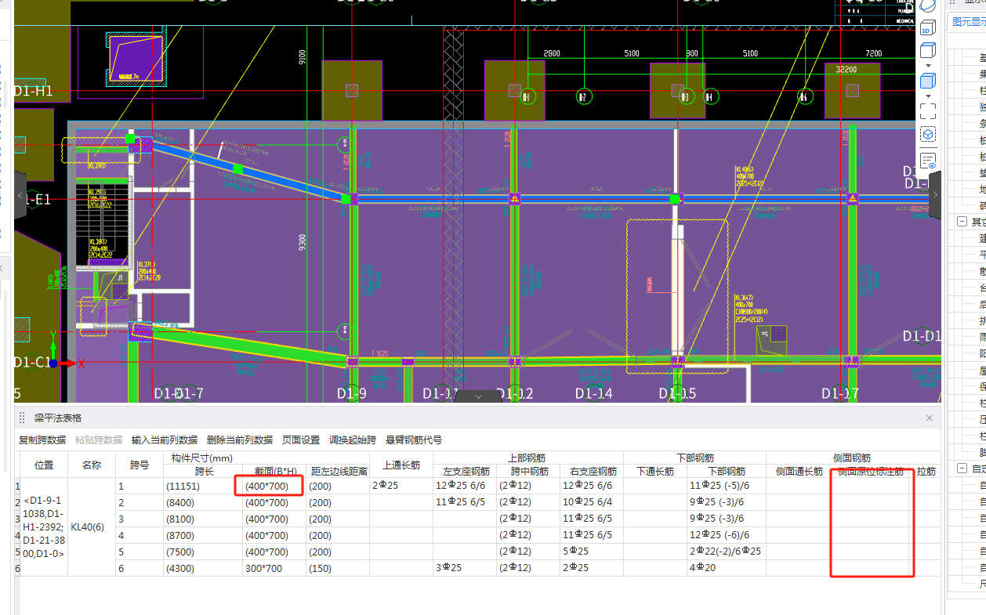The image size is (986, 615).
Task: Click 调换起始跨 button
Action: tap(353, 440)
